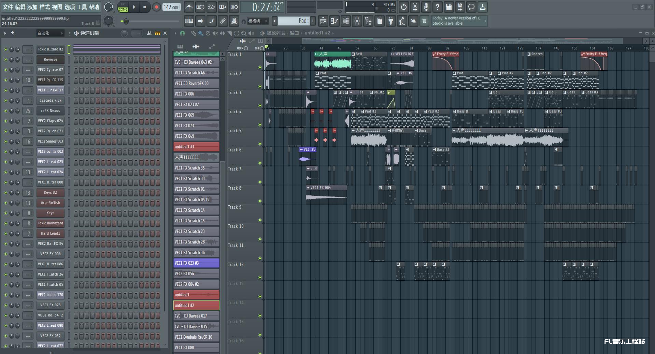Click the one-click audio recording microphone
This screenshot has height=354, width=655.
coord(426,7)
